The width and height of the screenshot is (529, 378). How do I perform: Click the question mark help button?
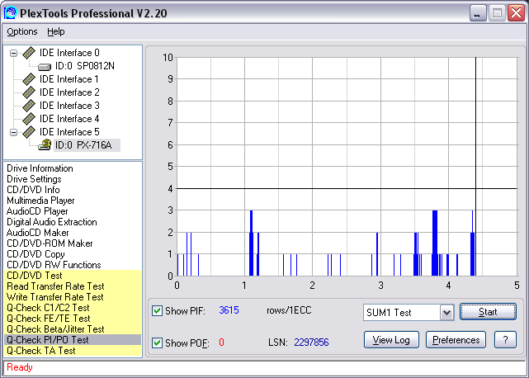[505, 340]
